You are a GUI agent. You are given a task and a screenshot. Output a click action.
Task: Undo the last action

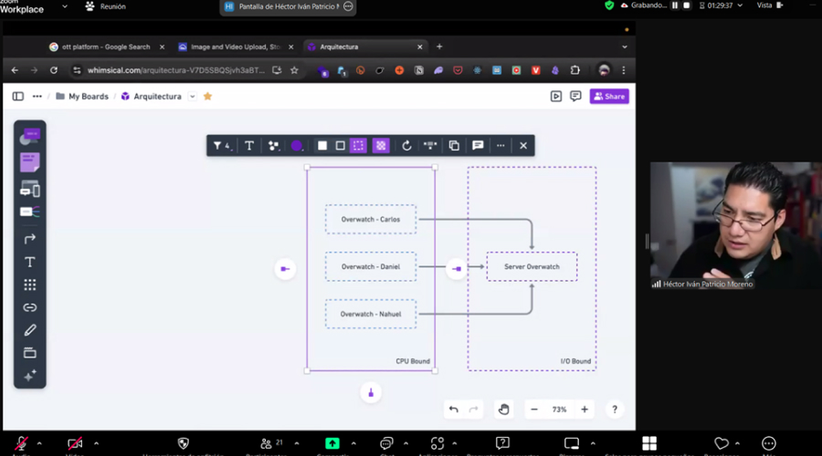(454, 409)
